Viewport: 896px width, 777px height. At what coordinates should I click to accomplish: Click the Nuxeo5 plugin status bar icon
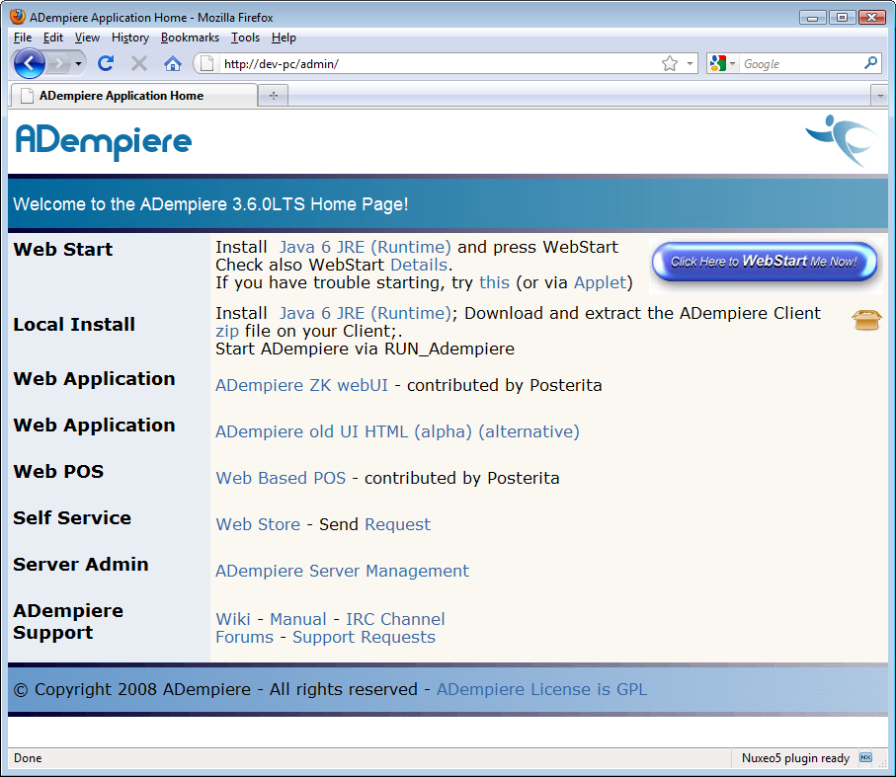click(x=865, y=757)
